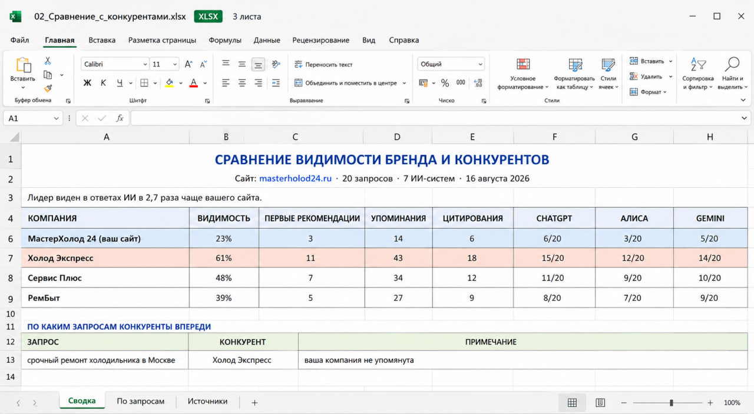Toggle underline Ч formatting
Screen dimensions: 754x414
(120, 83)
